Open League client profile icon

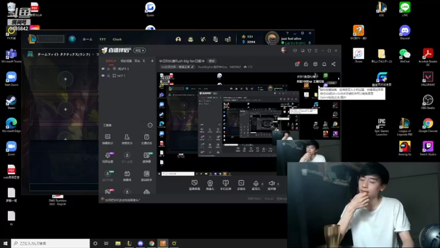[178, 39]
